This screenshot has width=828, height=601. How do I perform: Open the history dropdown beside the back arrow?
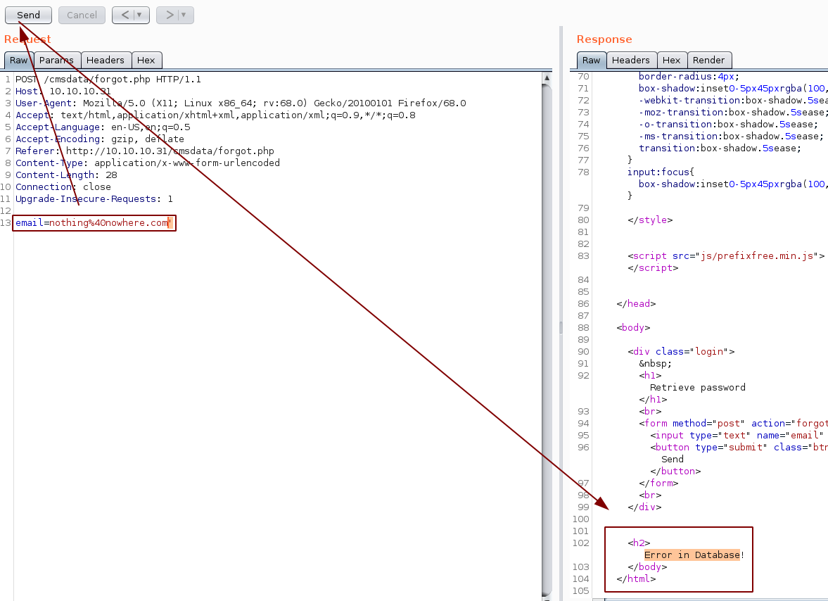[x=141, y=15]
